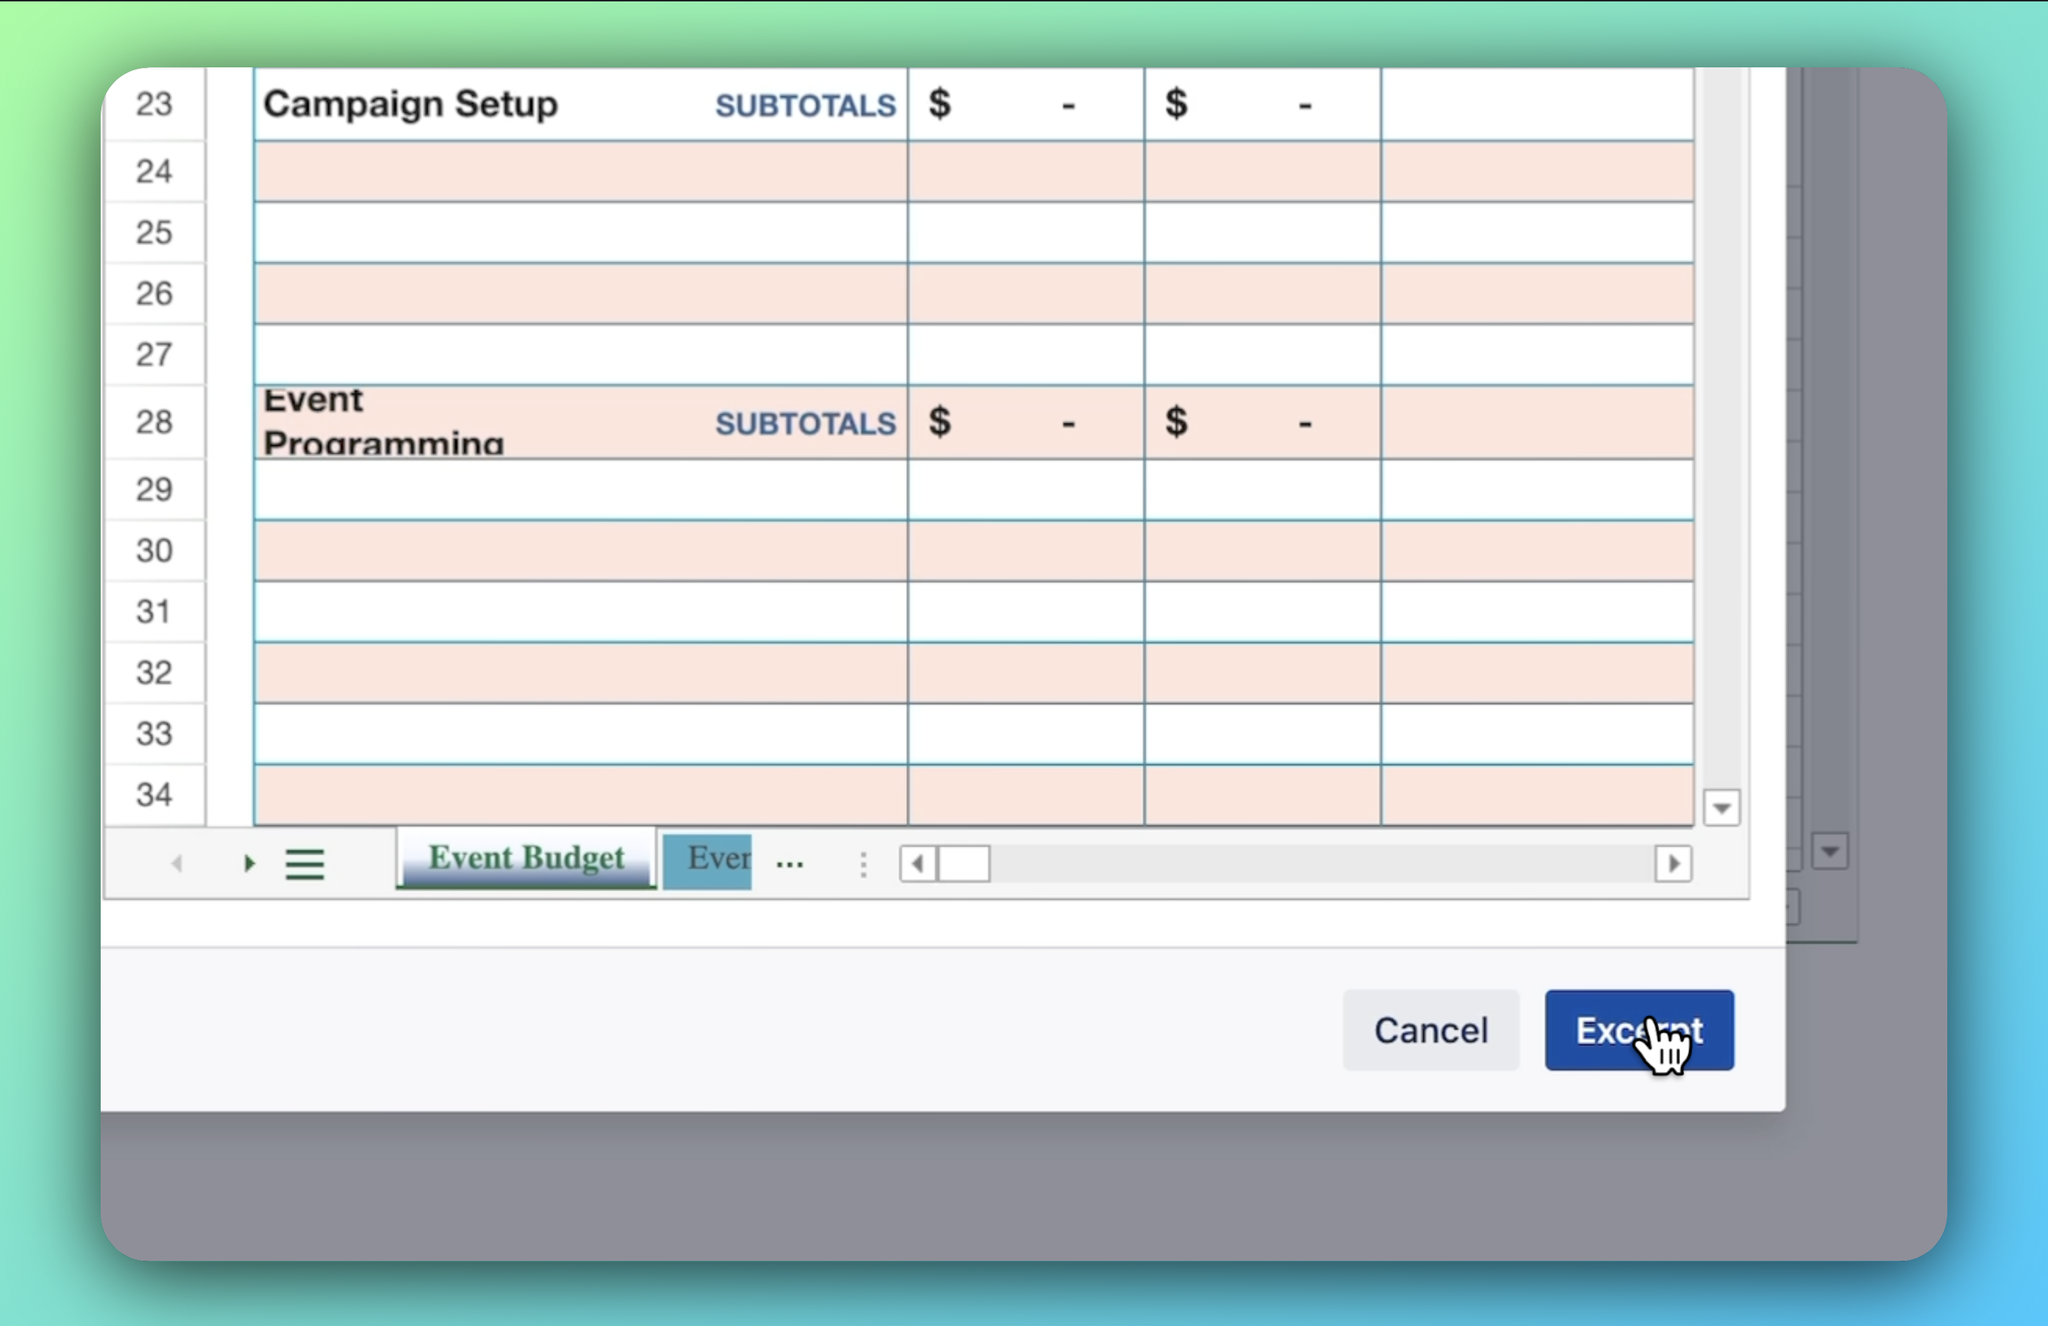The width and height of the screenshot is (2048, 1326).
Task: Click the Event Programming cell
Action: (x=384, y=422)
